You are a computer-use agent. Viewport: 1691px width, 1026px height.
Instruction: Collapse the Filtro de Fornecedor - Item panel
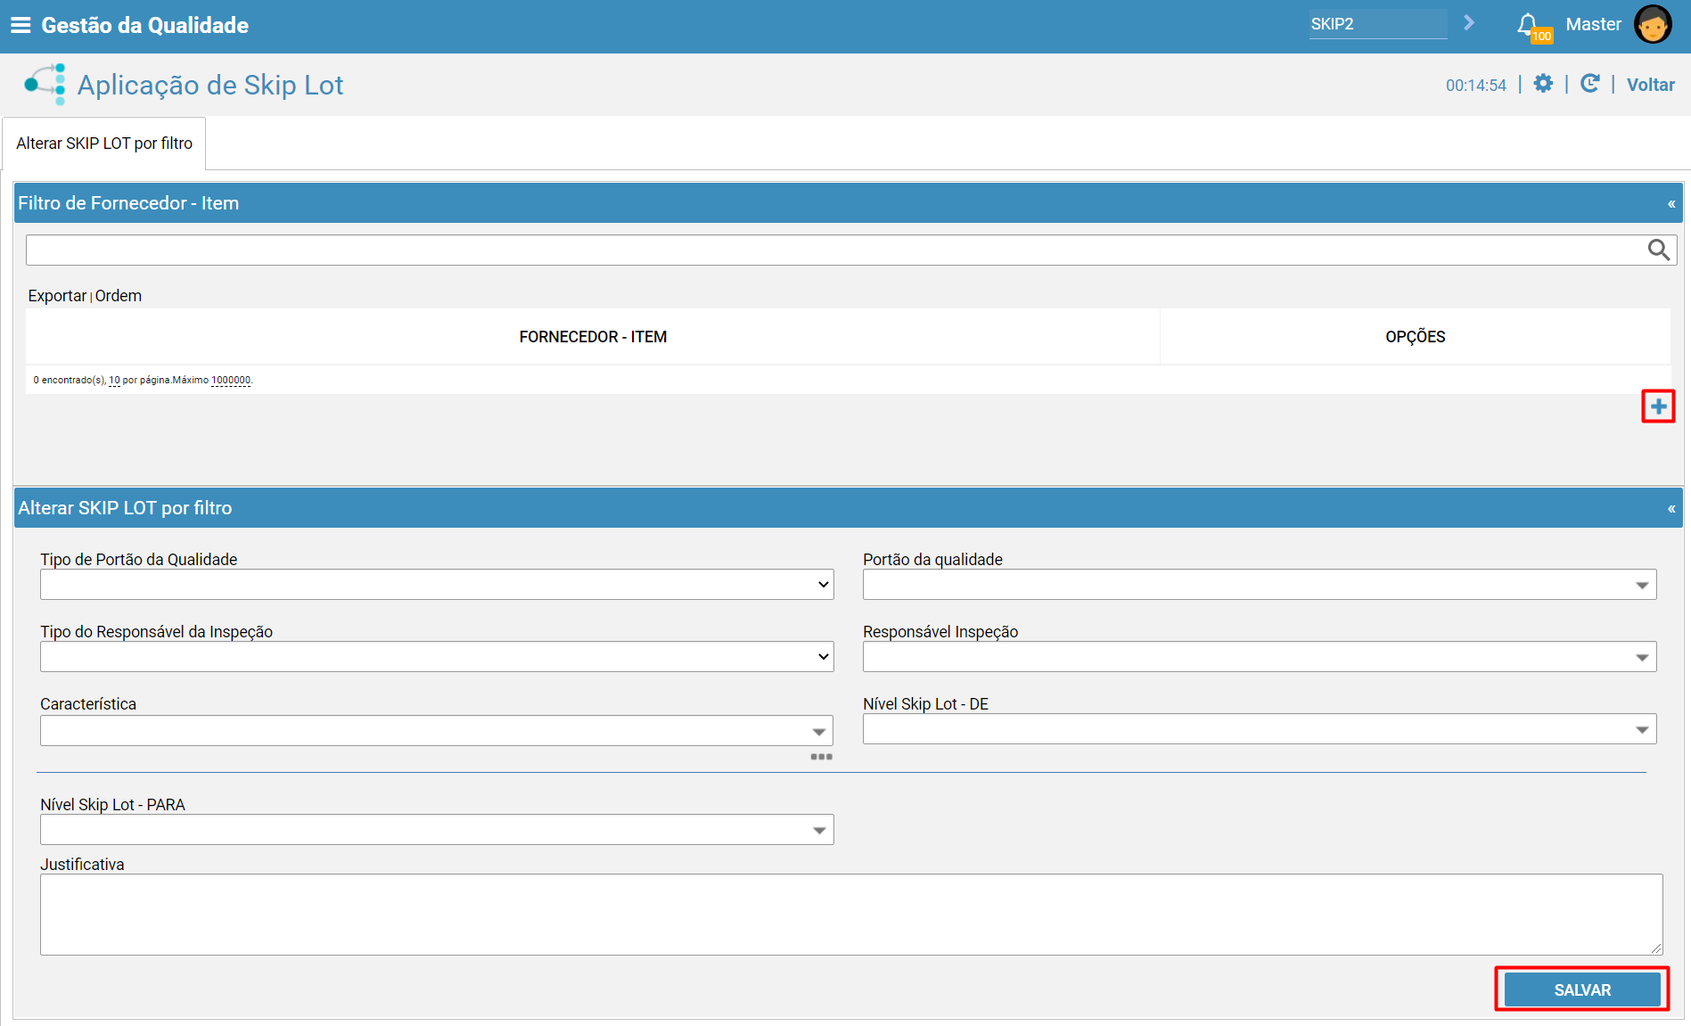[x=1671, y=204]
